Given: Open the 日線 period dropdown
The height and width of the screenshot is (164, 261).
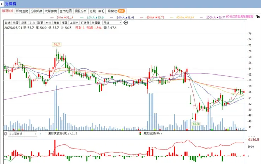Looking at the screenshot, I should (x=112, y=23).
